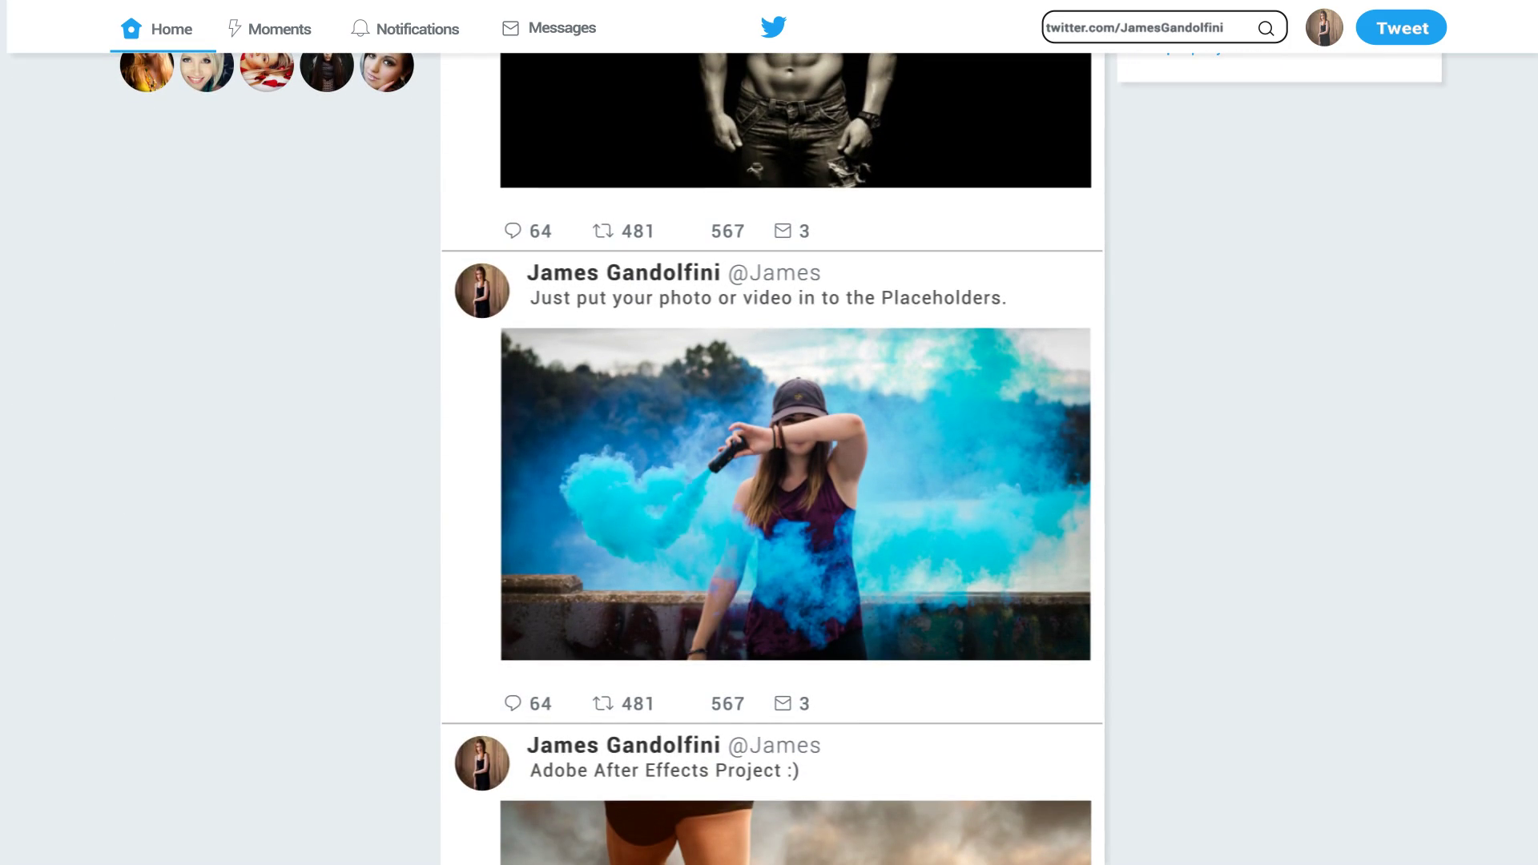Image resolution: width=1538 pixels, height=865 pixels.
Task: Click retweet icon showing 481 on top tweet
Action: pyautogui.click(x=602, y=231)
